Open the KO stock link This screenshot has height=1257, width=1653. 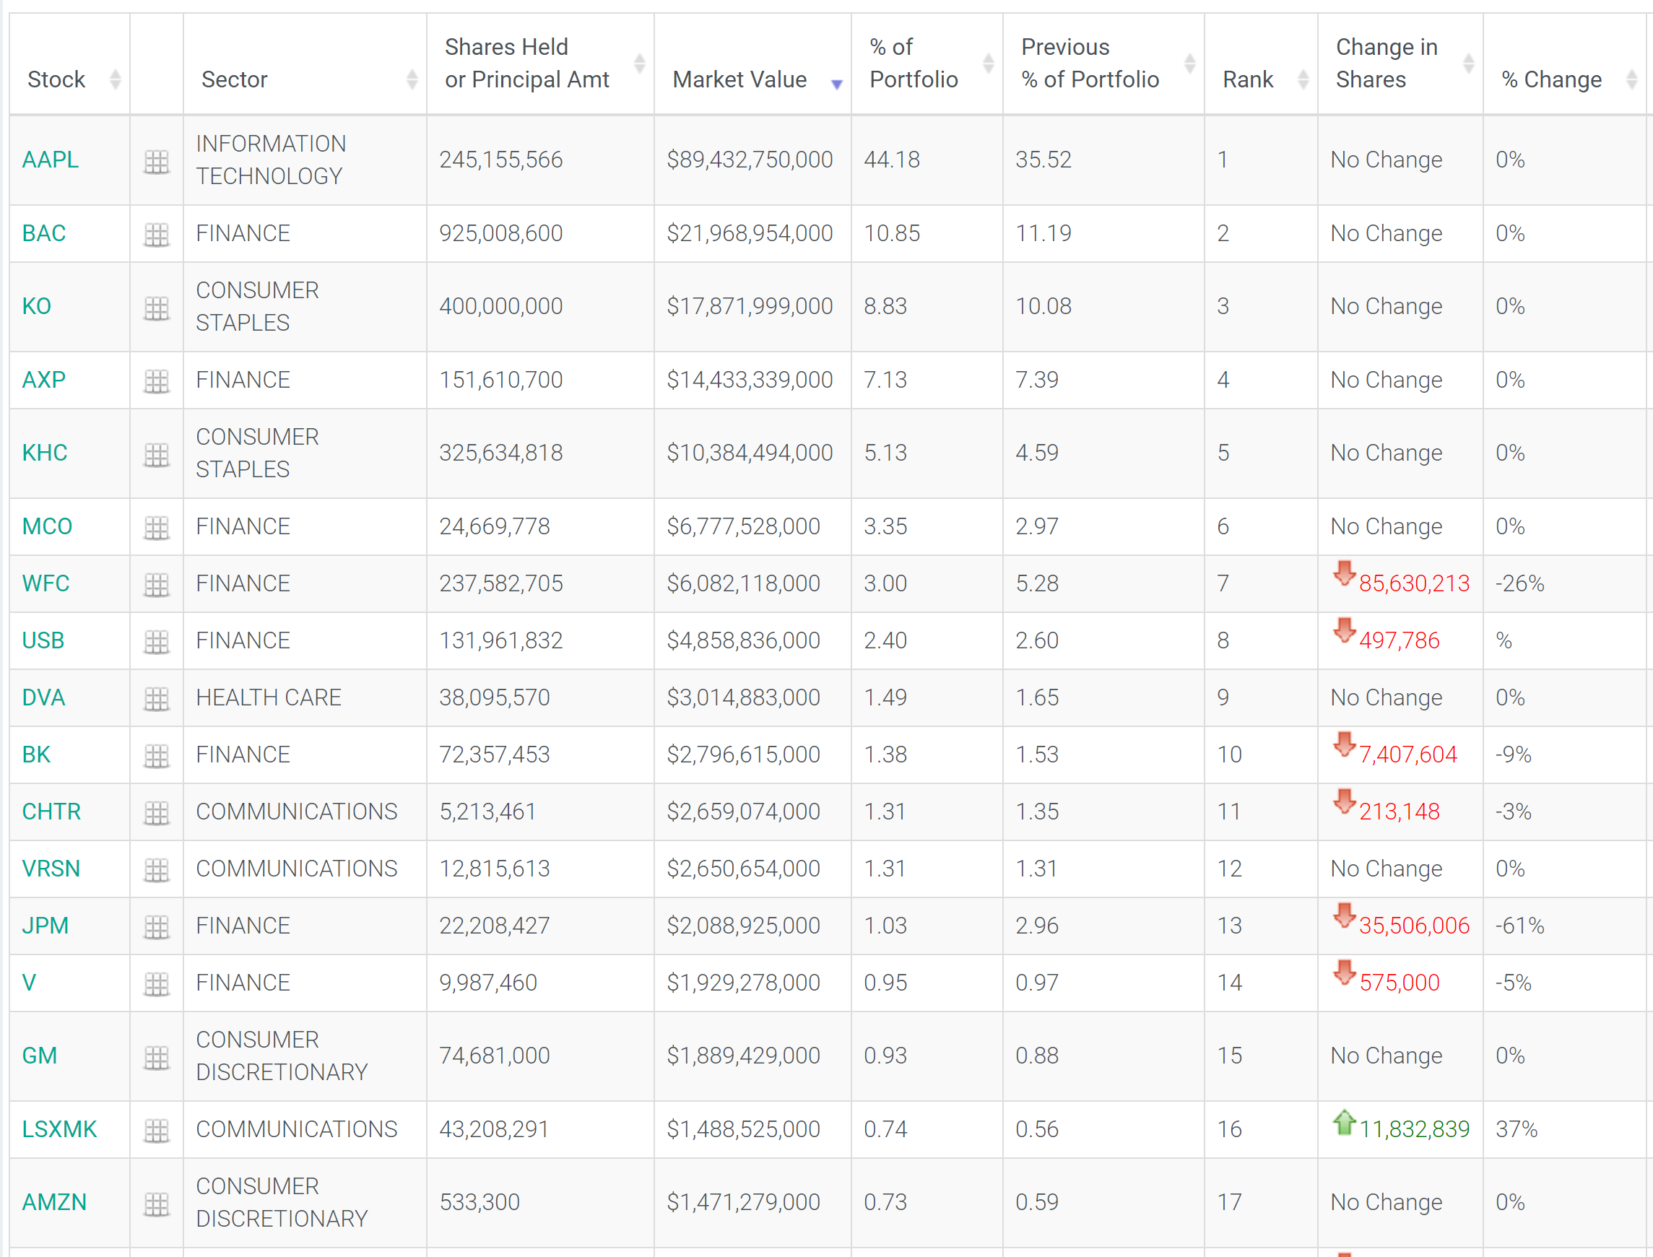pyautogui.click(x=37, y=307)
